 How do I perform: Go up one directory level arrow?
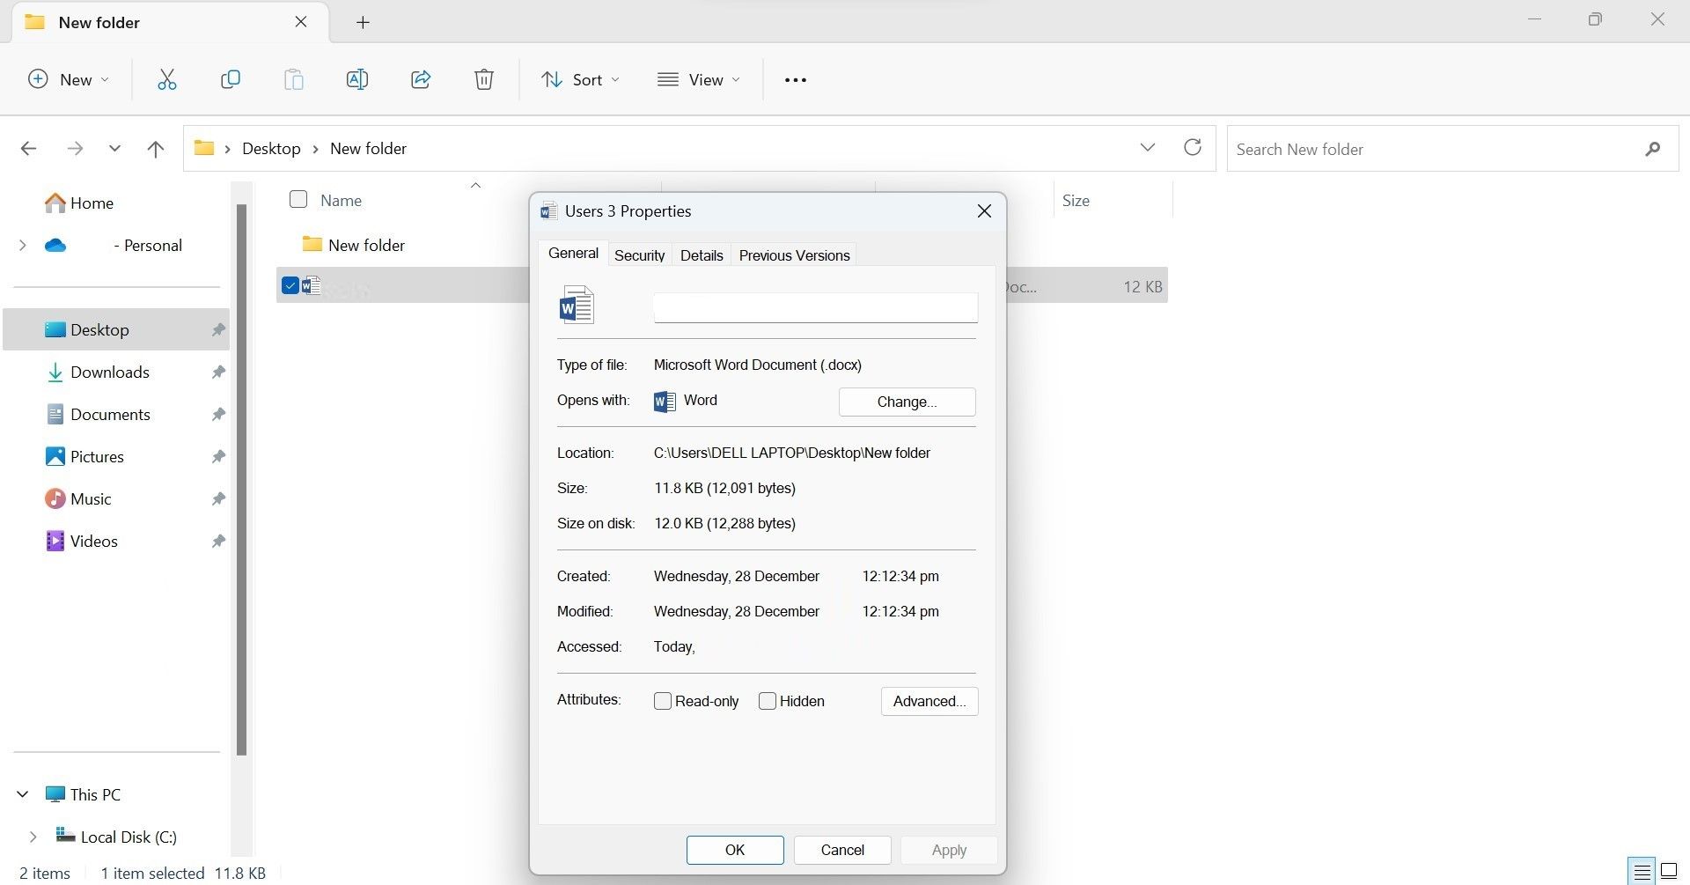(156, 149)
